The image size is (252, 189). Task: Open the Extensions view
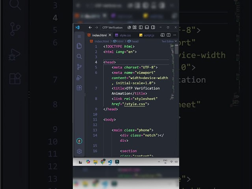click(79, 88)
